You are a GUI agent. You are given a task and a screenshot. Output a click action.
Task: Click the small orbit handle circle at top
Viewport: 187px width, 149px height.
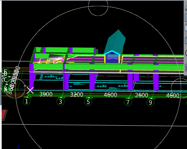tap(98, 6)
